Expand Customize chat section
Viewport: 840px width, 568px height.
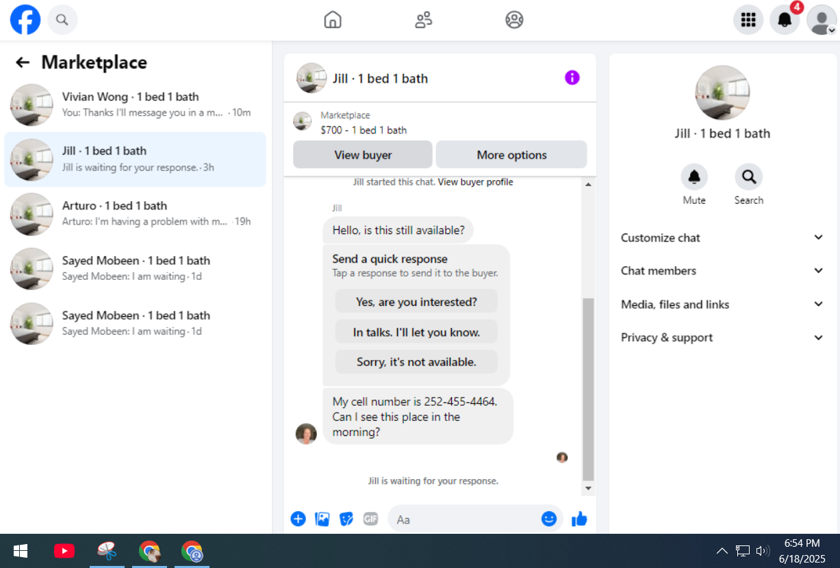tap(722, 237)
